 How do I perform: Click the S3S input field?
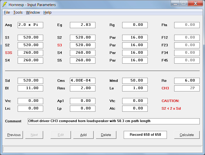tap(30, 53)
